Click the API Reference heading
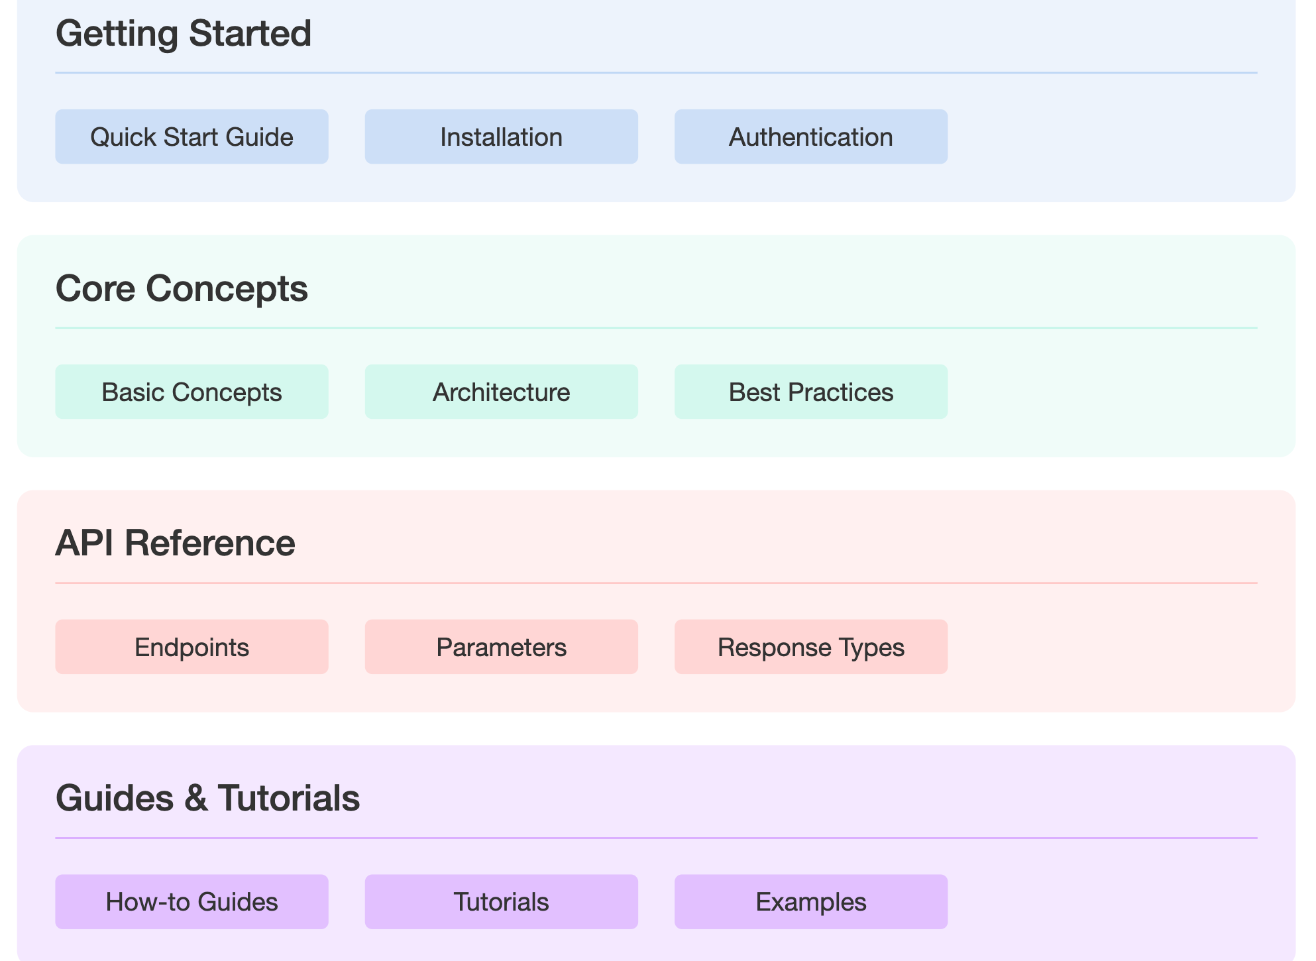 pyautogui.click(x=175, y=543)
